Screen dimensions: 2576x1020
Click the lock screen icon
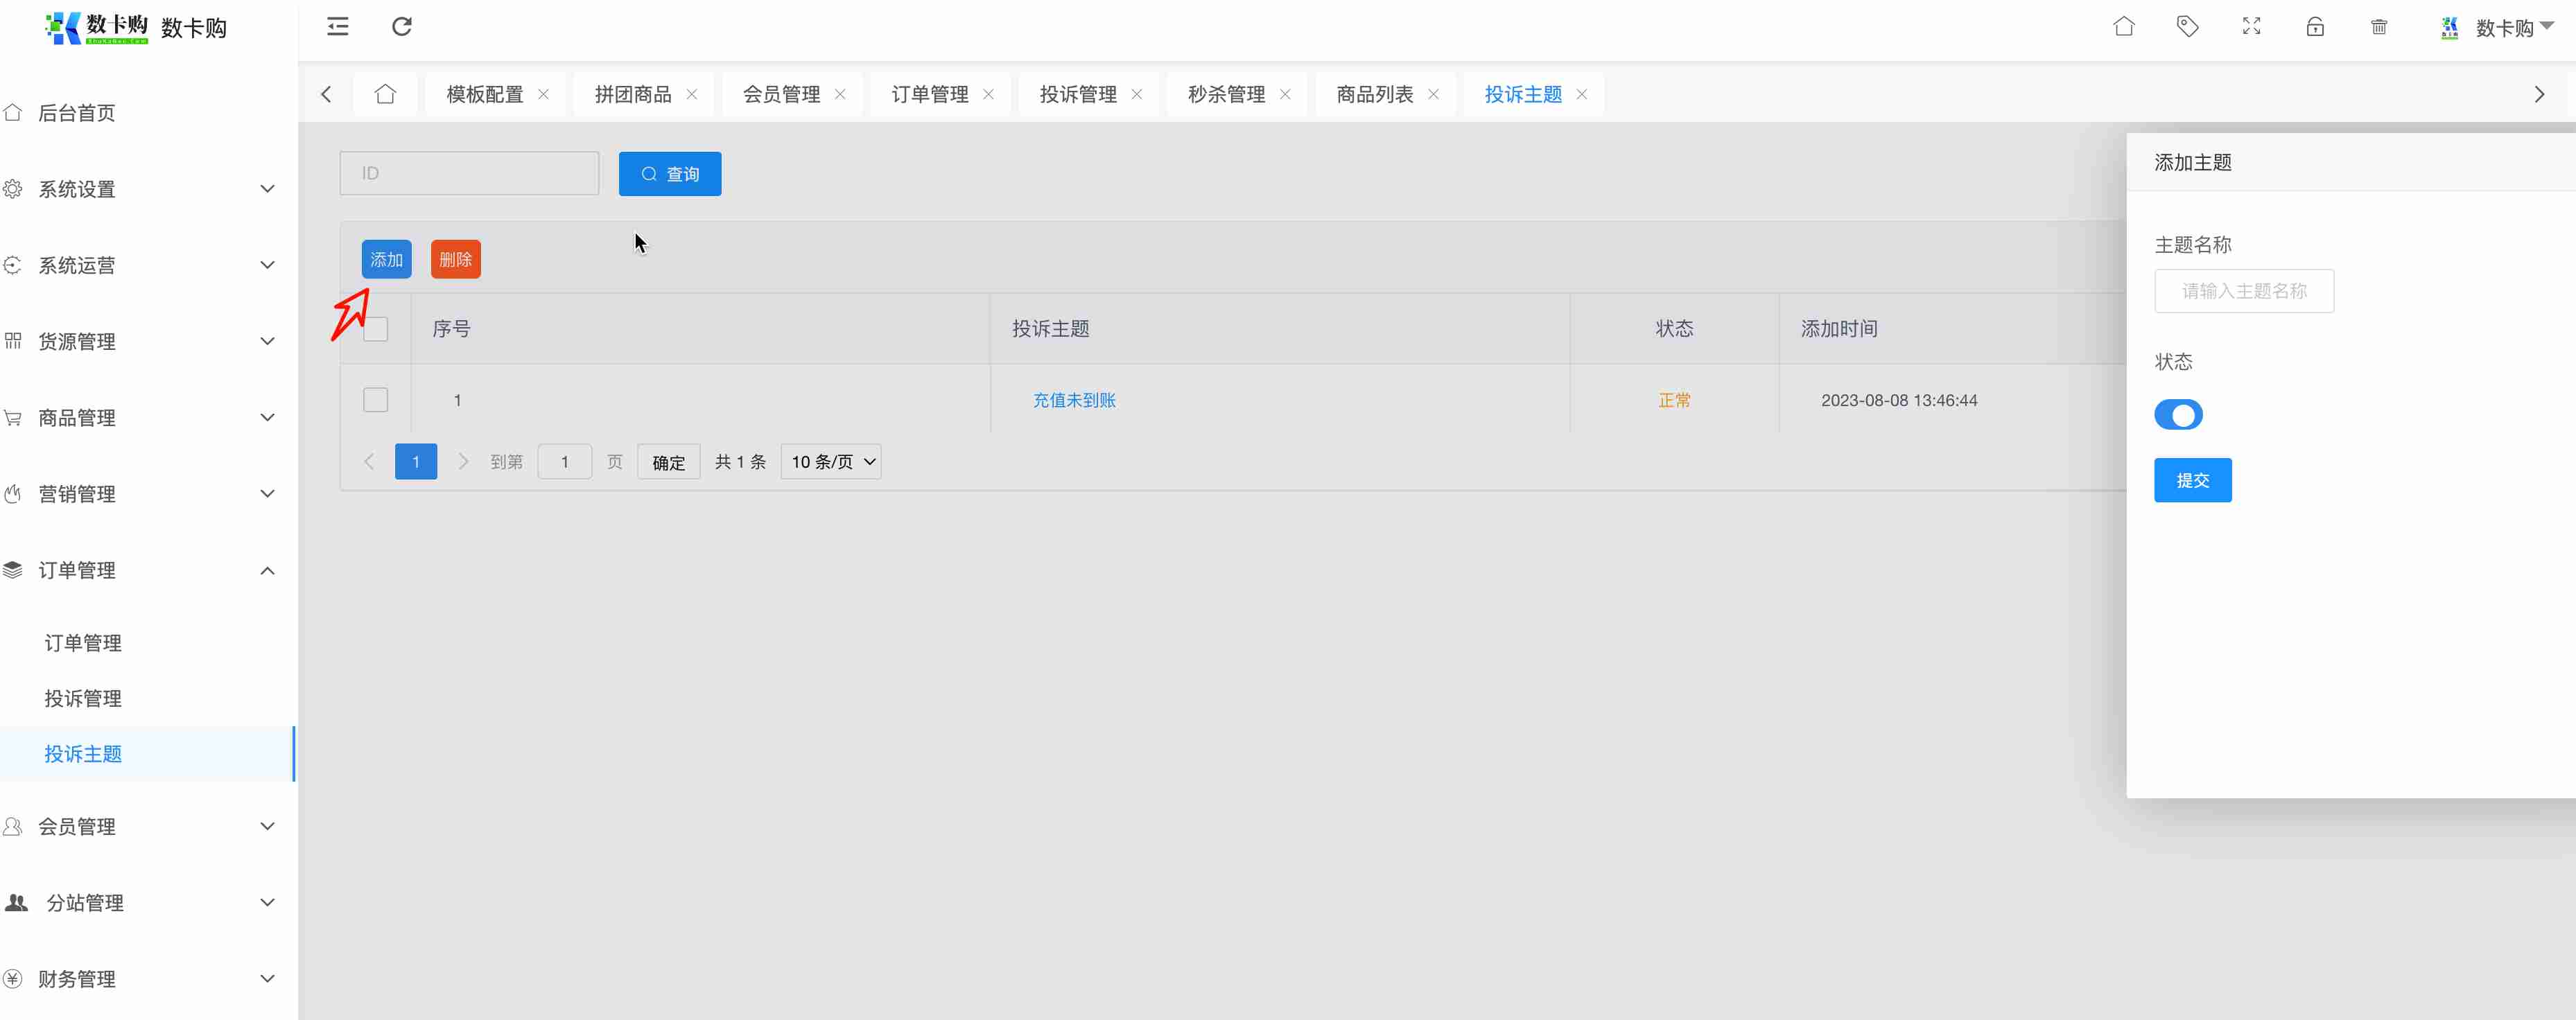point(2315,27)
